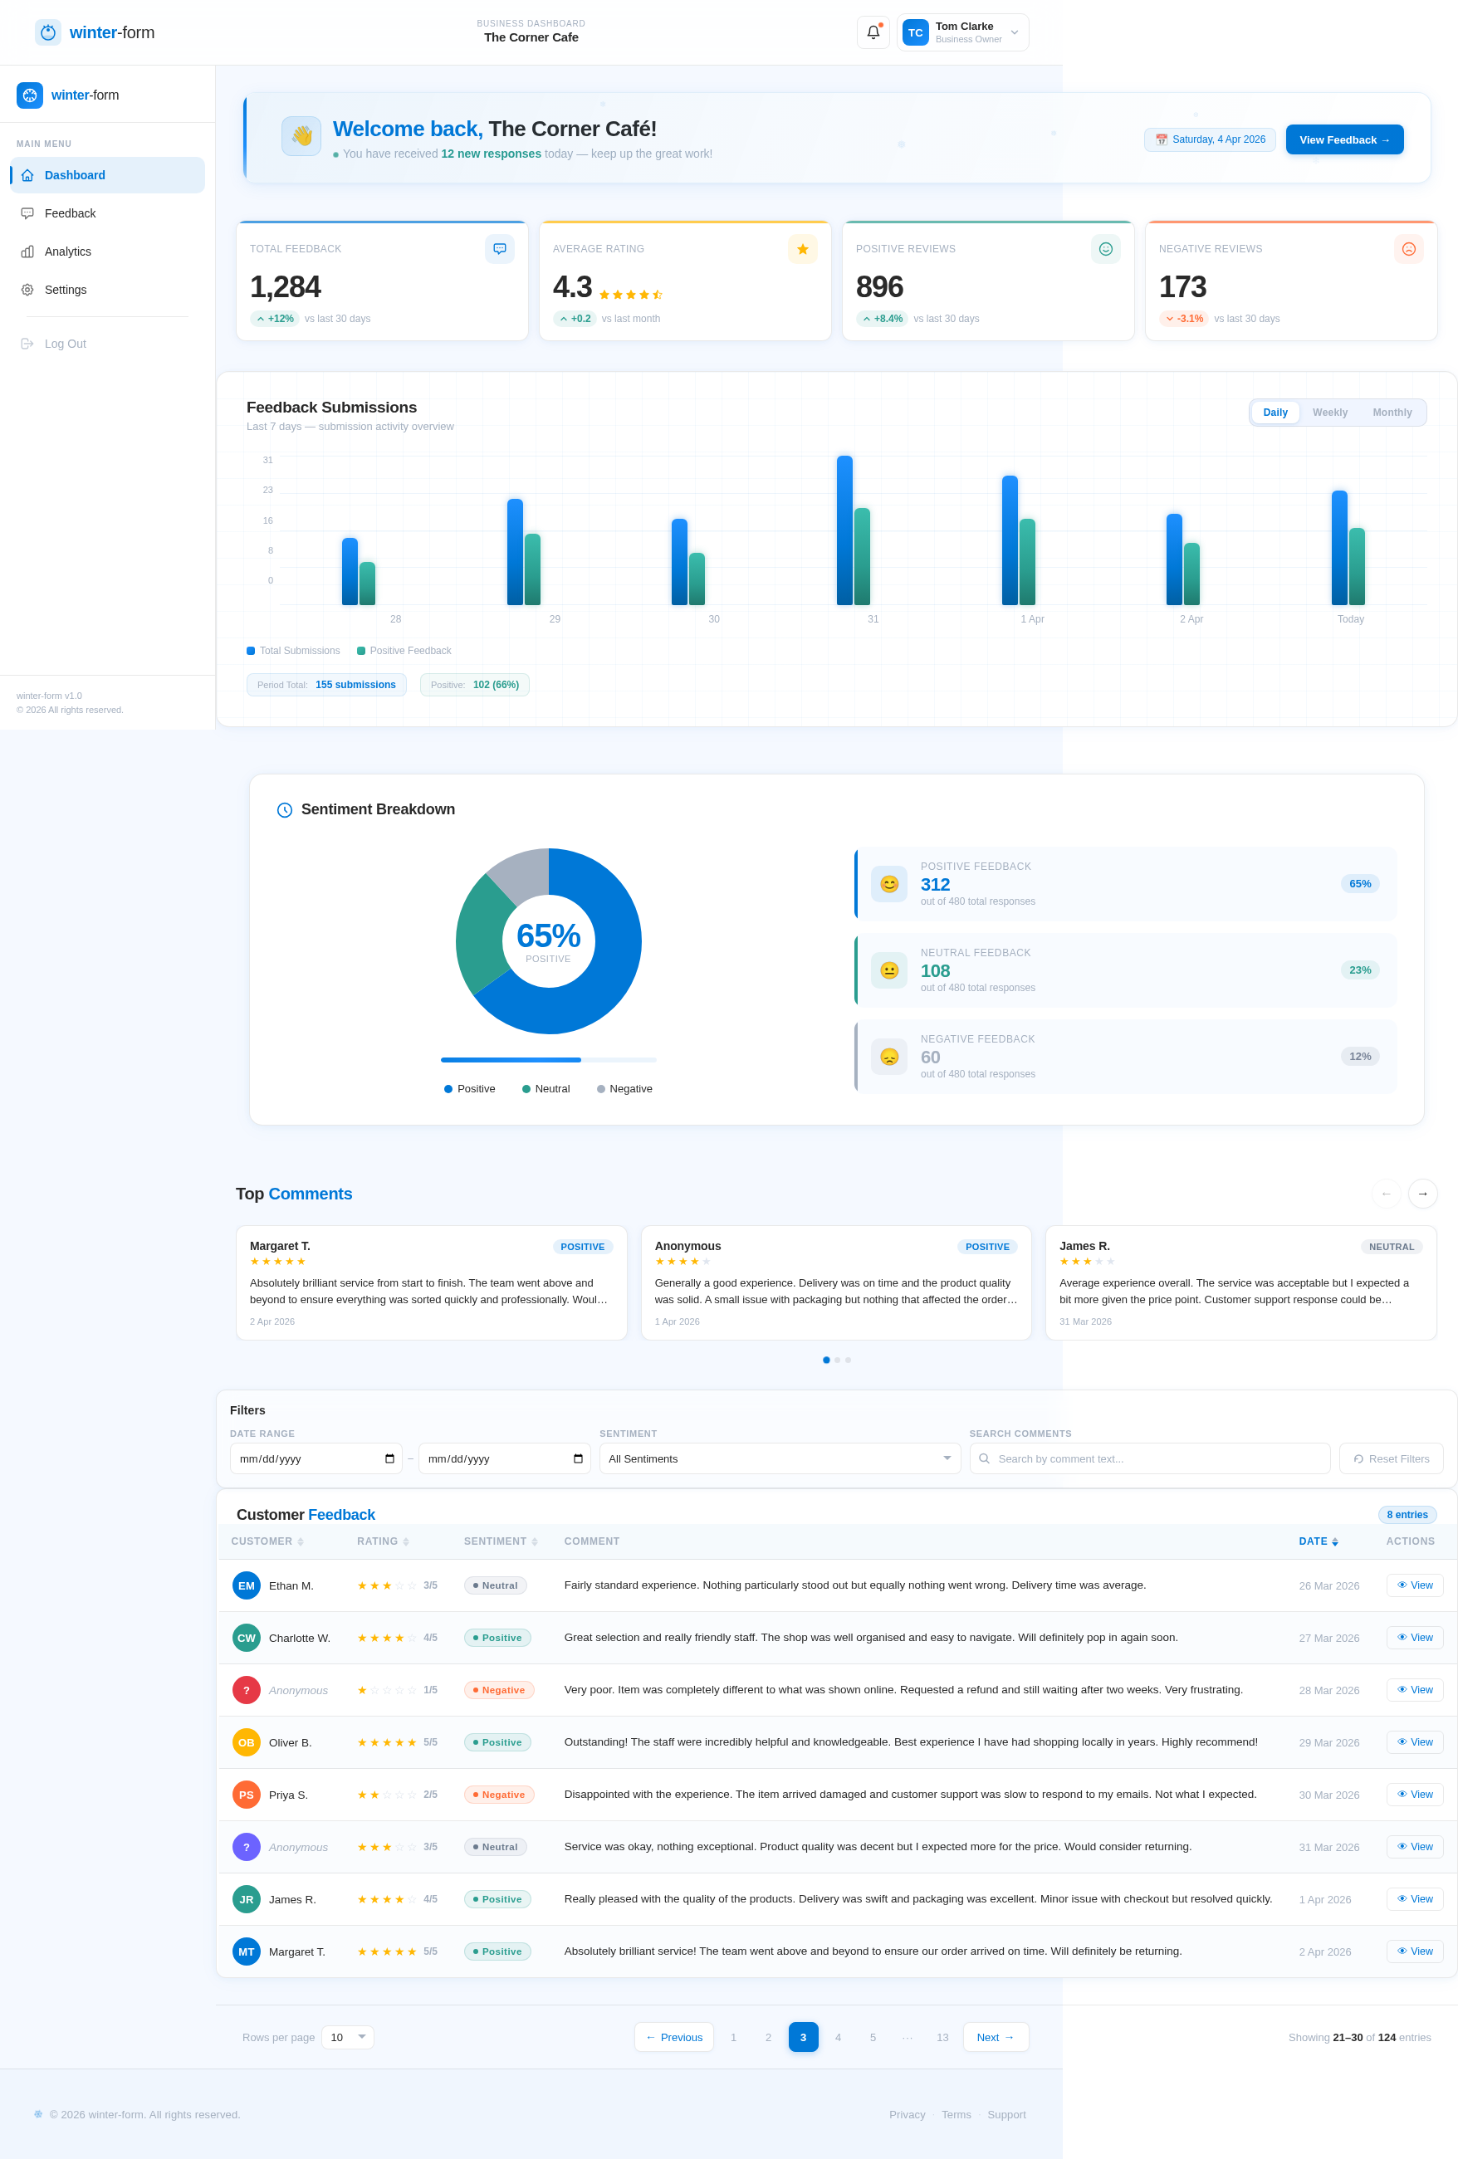Click the green neutral donut segment
The image size is (1458, 2159).
[x=481, y=938]
